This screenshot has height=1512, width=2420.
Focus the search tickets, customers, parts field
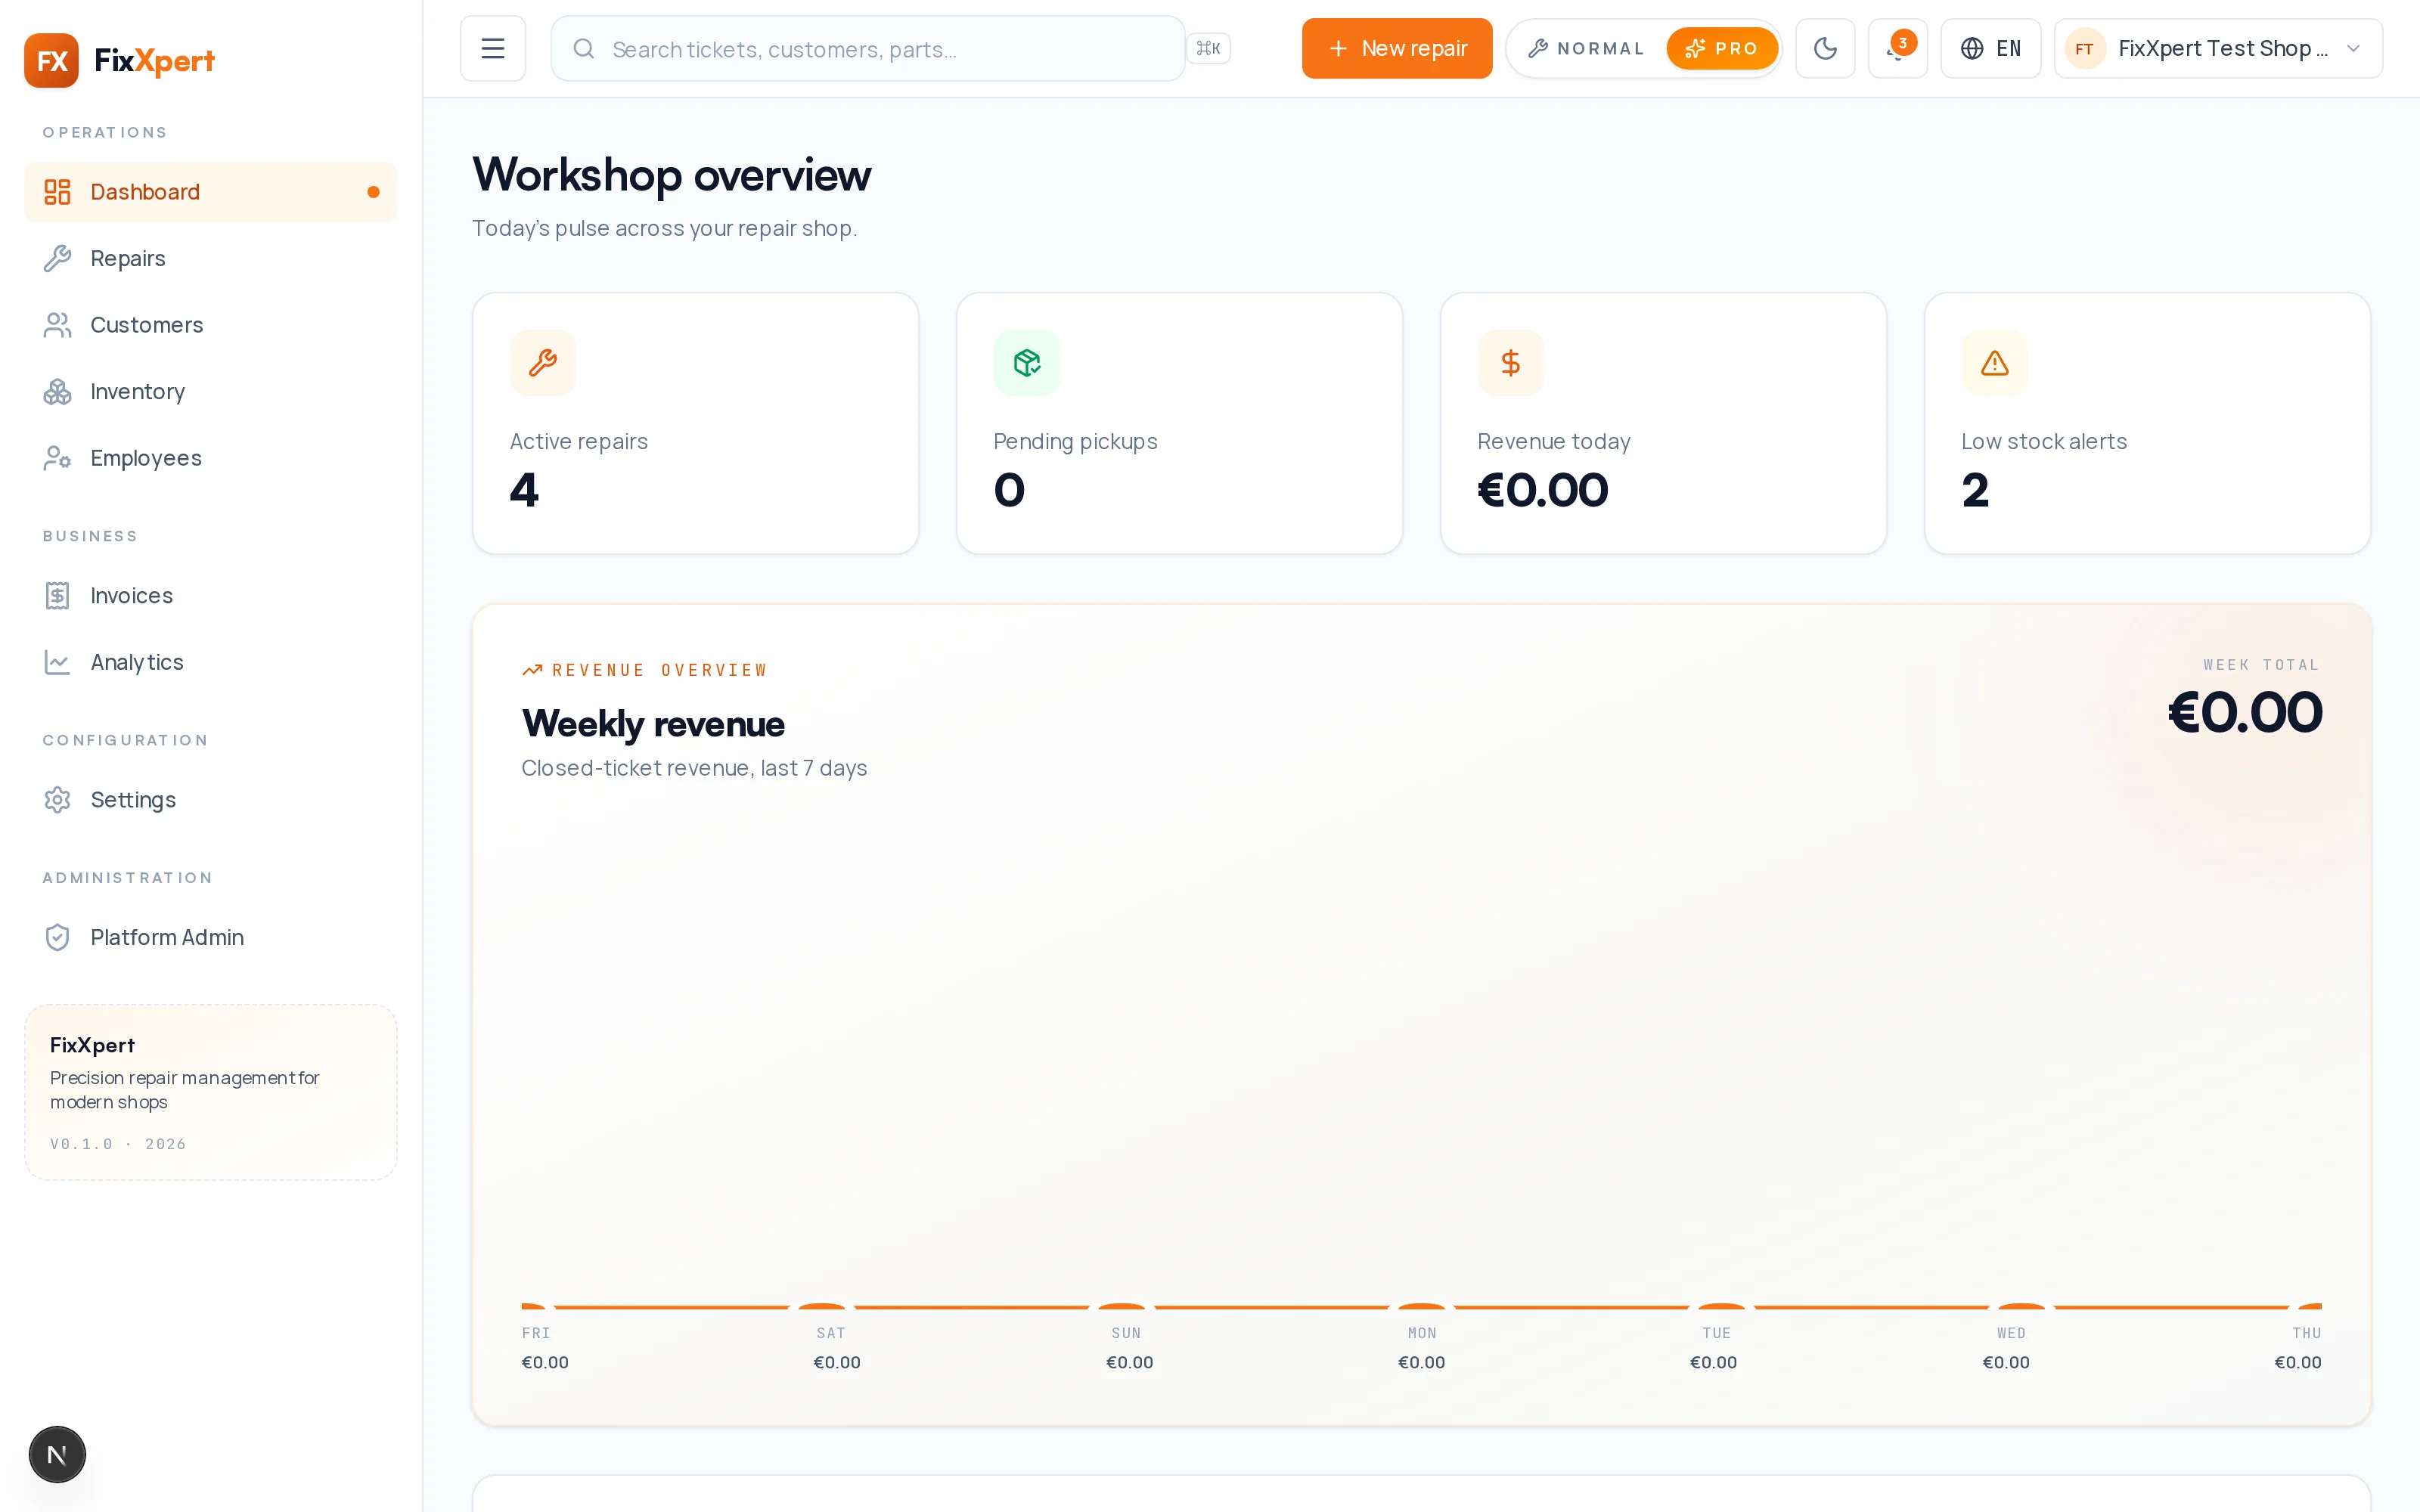click(x=868, y=48)
